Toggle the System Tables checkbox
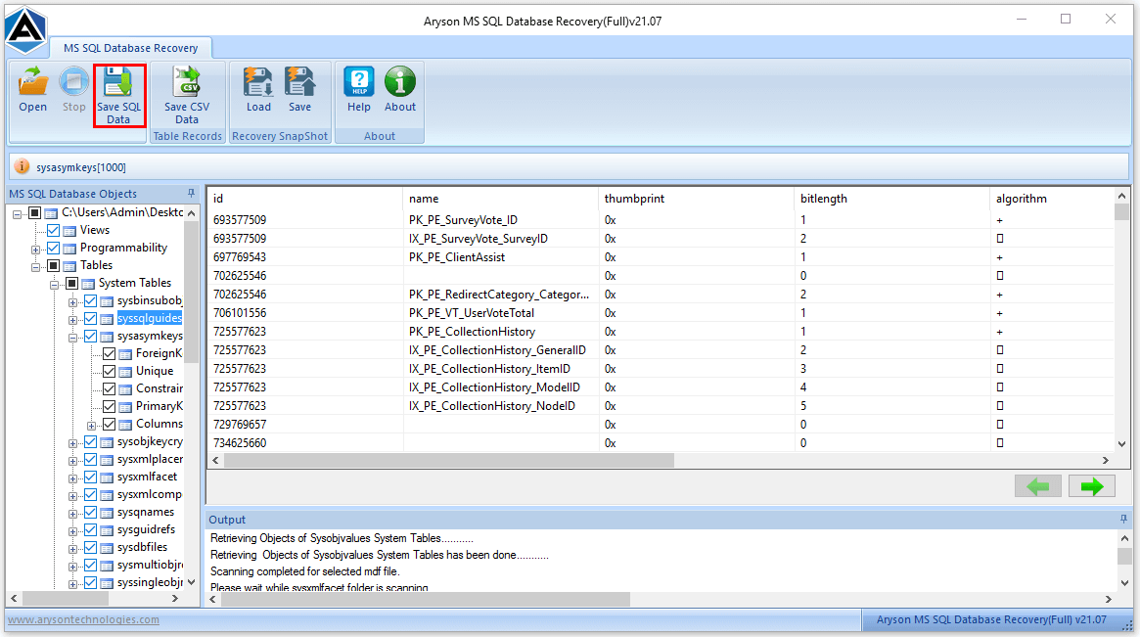Screen dimensions: 1140x637 pyautogui.click(x=72, y=283)
